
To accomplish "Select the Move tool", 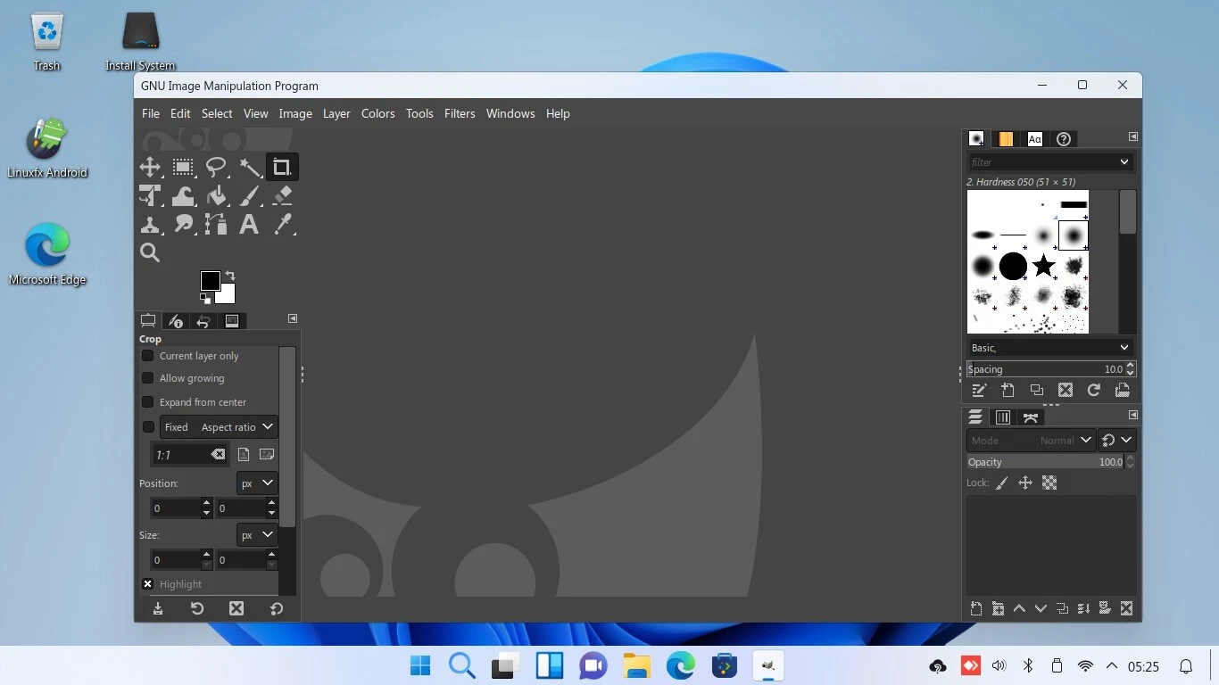I will (x=150, y=167).
